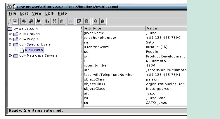
Task: Click the Delete trash can icon
Action: pyautogui.click(x=87, y=21)
